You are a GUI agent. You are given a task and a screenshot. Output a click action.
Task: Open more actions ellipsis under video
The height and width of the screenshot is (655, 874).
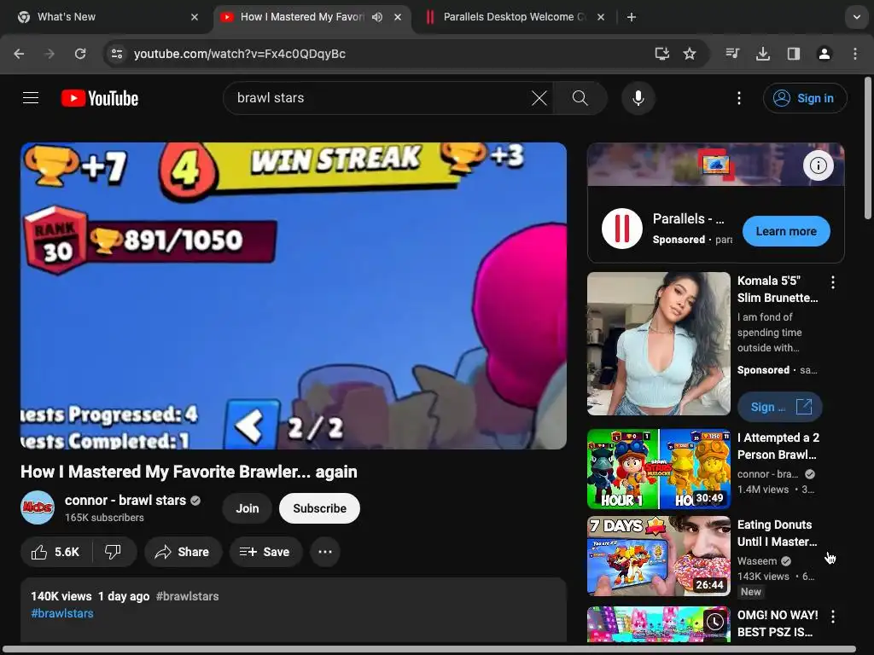tap(325, 552)
